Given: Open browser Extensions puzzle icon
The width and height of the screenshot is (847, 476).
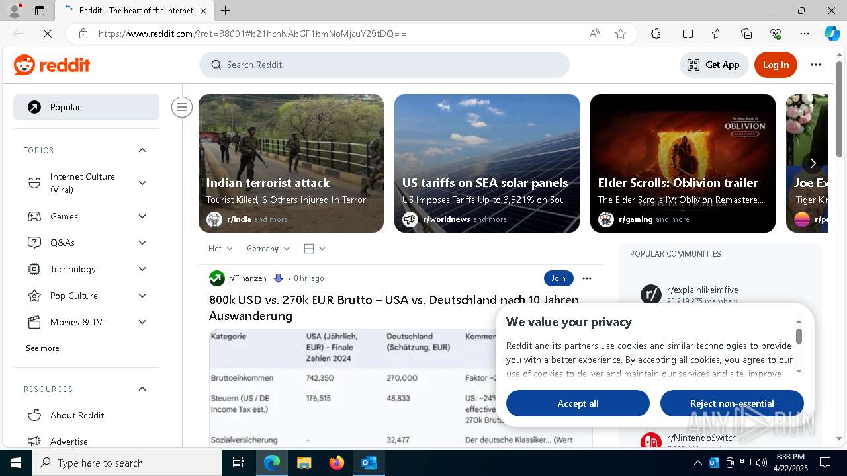Looking at the screenshot, I should pyautogui.click(x=656, y=34).
